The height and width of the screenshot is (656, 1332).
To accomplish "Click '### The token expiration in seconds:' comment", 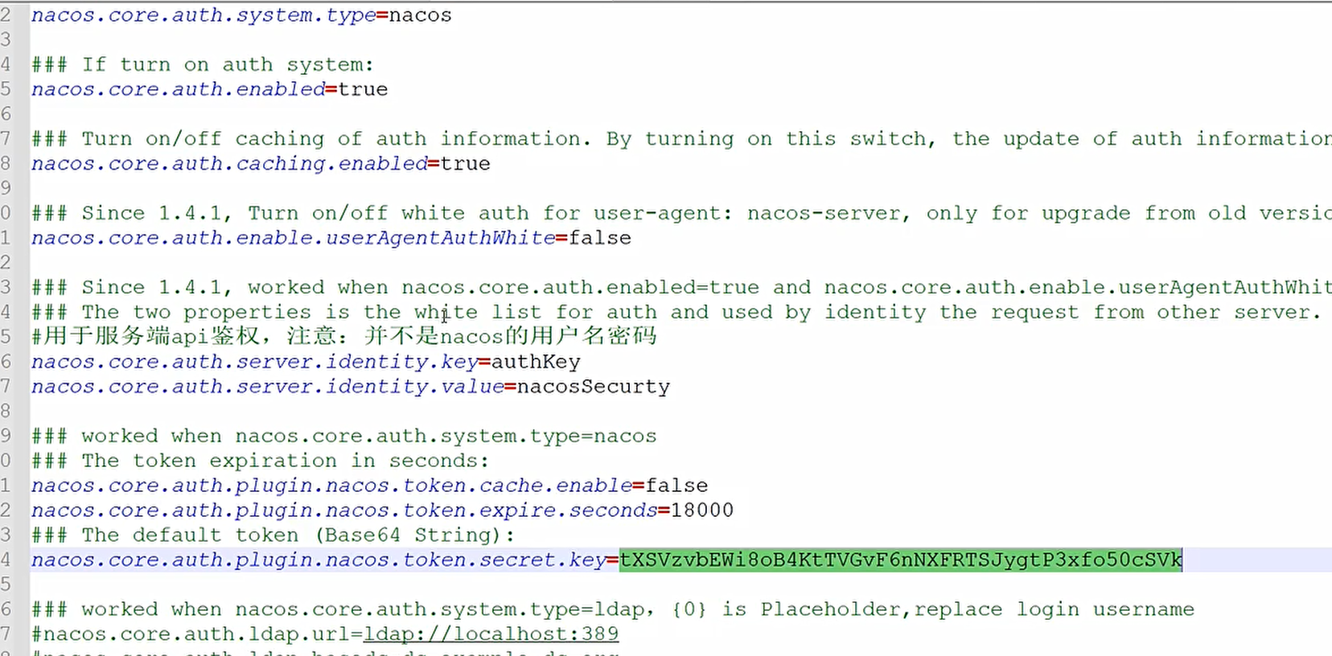I will (261, 461).
